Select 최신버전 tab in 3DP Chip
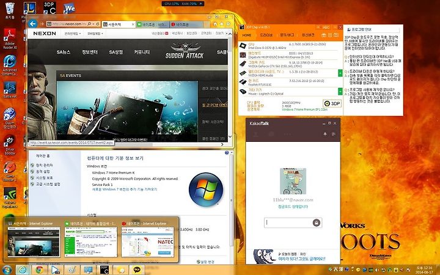 click(x=308, y=35)
